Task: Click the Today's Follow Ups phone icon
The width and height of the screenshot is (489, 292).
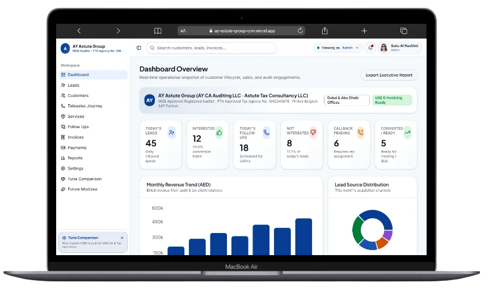Action: point(266,133)
